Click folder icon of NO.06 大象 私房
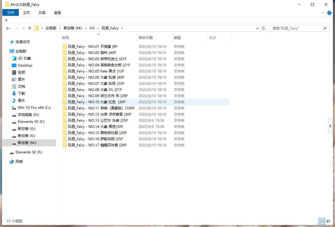Image resolution: width=335 pixels, height=227 pixels. [65, 77]
